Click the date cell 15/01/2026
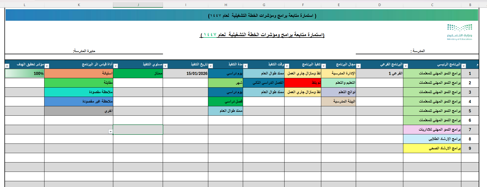Image resolution: width=487 pixels, height=187 pixels. (x=186, y=74)
